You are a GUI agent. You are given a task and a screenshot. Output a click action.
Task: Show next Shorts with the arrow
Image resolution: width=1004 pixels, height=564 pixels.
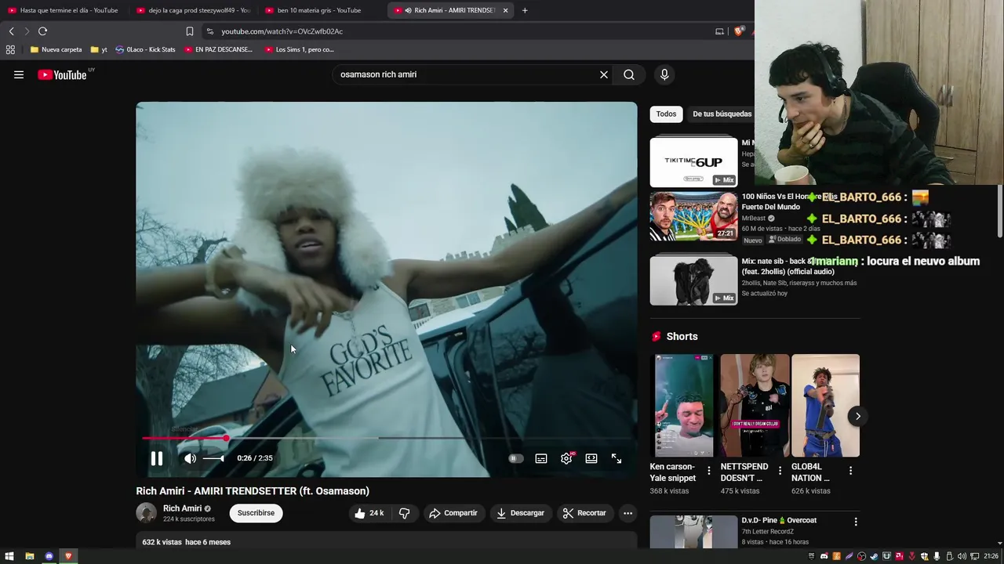click(857, 416)
